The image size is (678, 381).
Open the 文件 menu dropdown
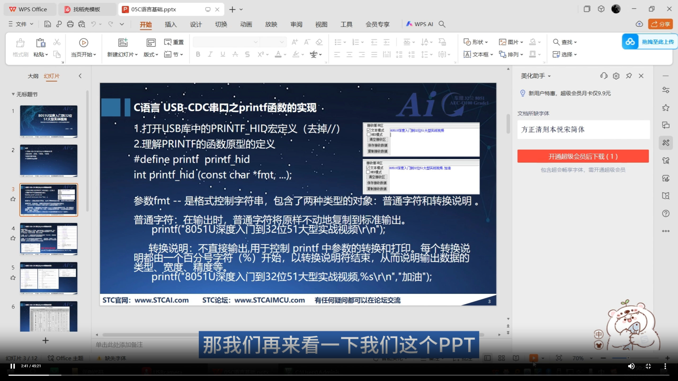(x=21, y=24)
